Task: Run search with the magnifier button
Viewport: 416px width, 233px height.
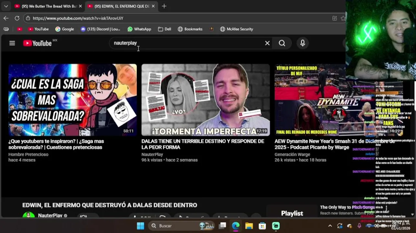Action: pos(282,43)
